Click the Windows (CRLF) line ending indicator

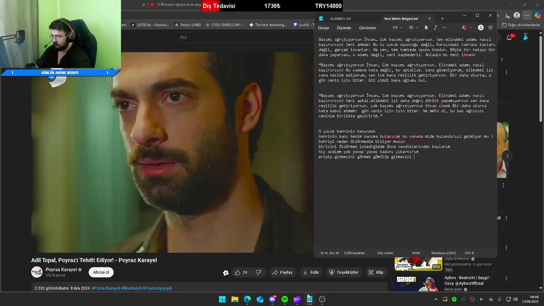tap(443, 253)
